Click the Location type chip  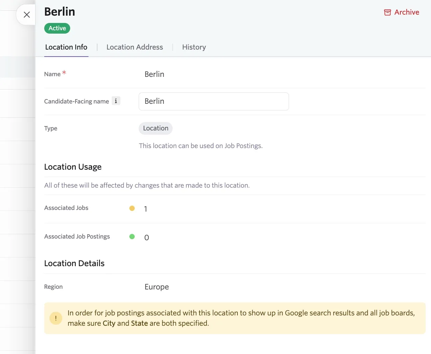[156, 128]
